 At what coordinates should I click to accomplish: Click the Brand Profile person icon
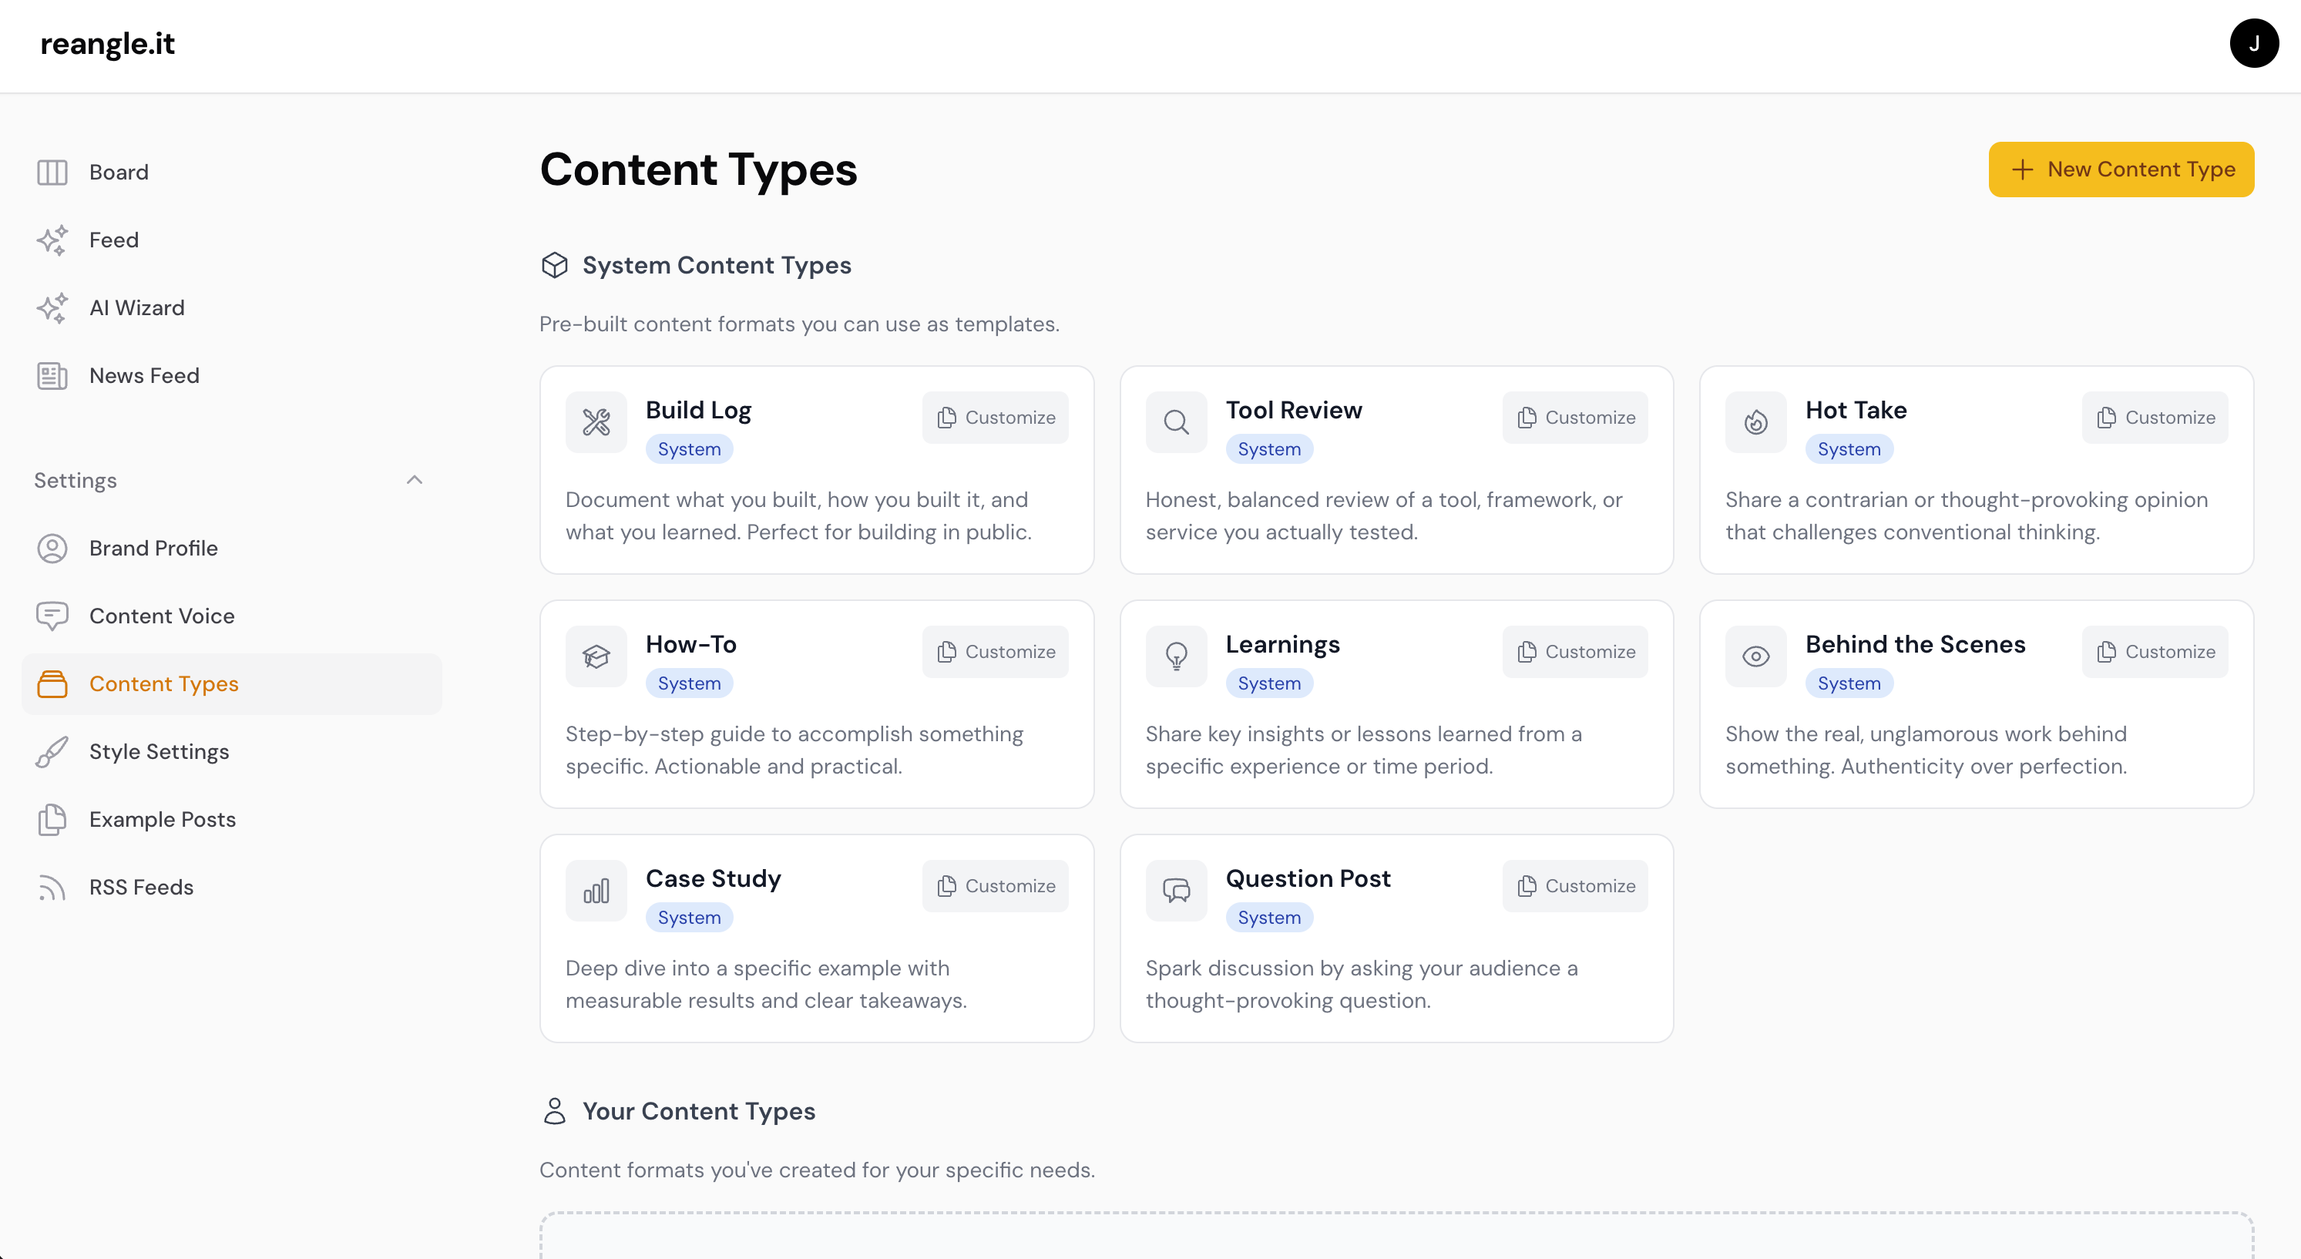click(52, 549)
